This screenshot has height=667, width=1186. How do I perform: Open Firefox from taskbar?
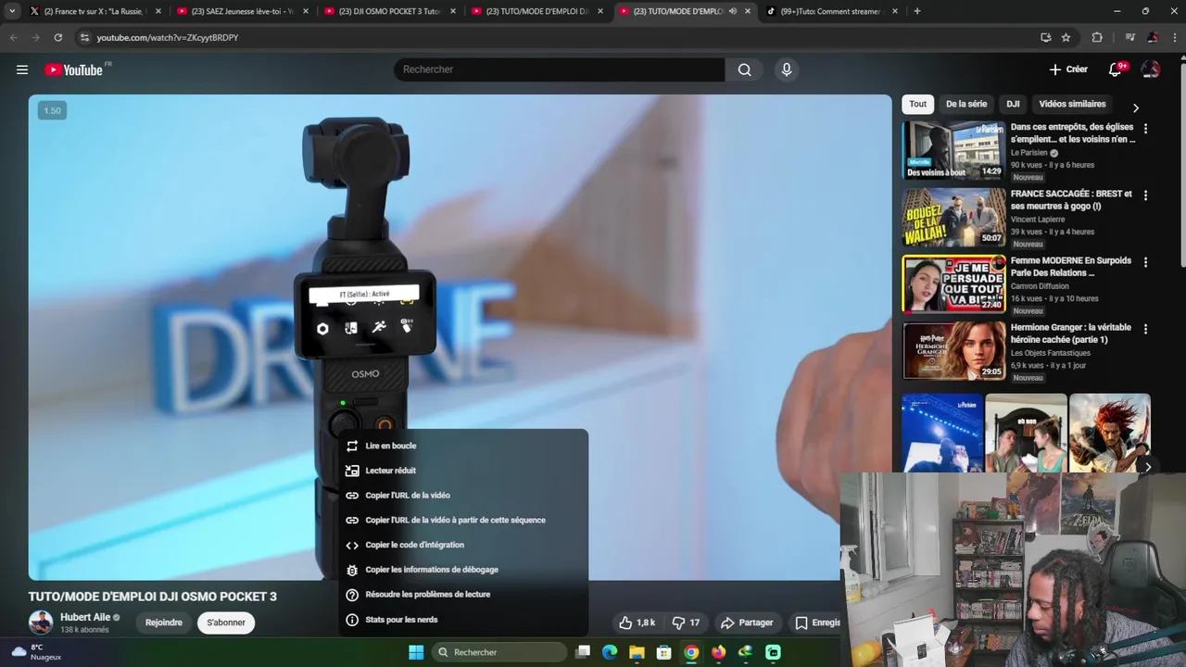(718, 652)
